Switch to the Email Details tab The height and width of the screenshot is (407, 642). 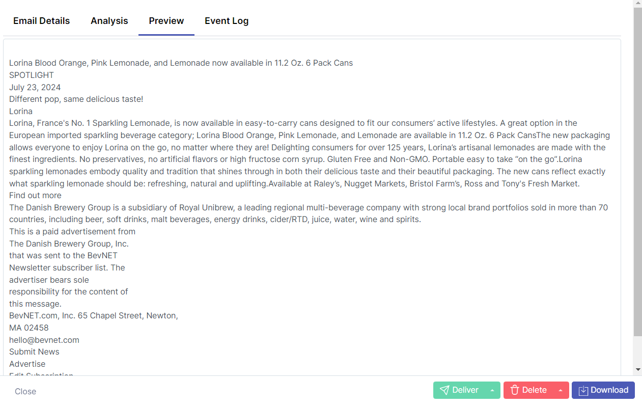pyautogui.click(x=42, y=21)
